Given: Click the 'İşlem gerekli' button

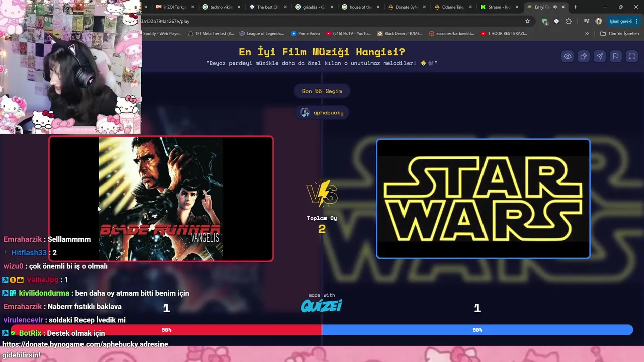Looking at the screenshot, I should coord(621,21).
